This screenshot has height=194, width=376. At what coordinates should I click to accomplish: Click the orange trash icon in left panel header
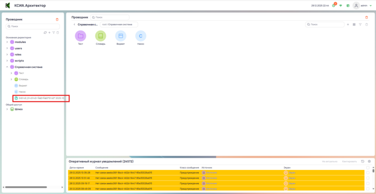coord(57,19)
